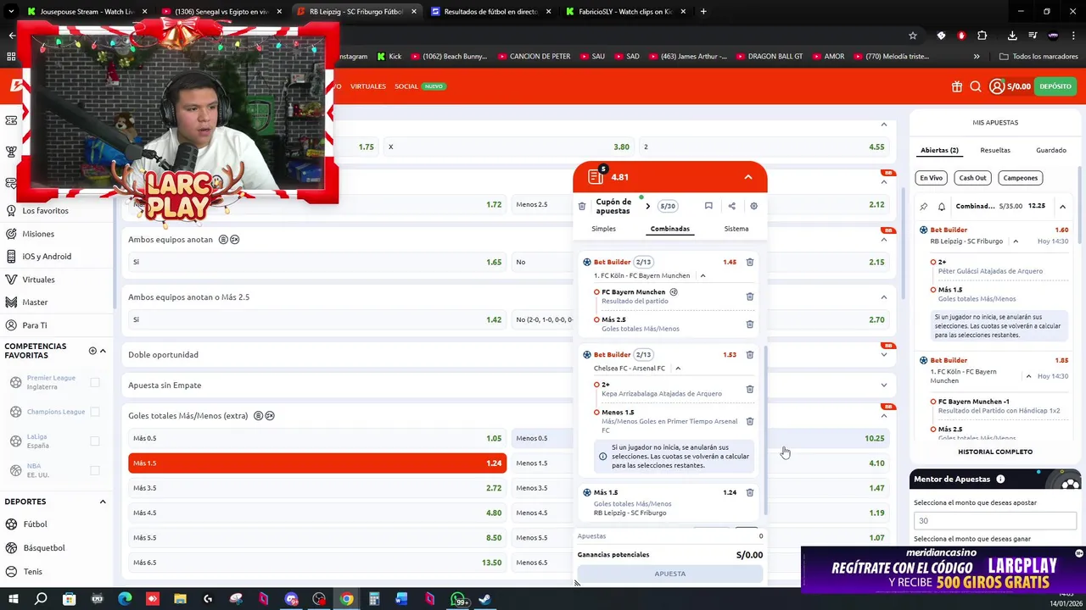Open the Abiertas (2) bets tab
The height and width of the screenshot is (610, 1086).
click(x=939, y=150)
